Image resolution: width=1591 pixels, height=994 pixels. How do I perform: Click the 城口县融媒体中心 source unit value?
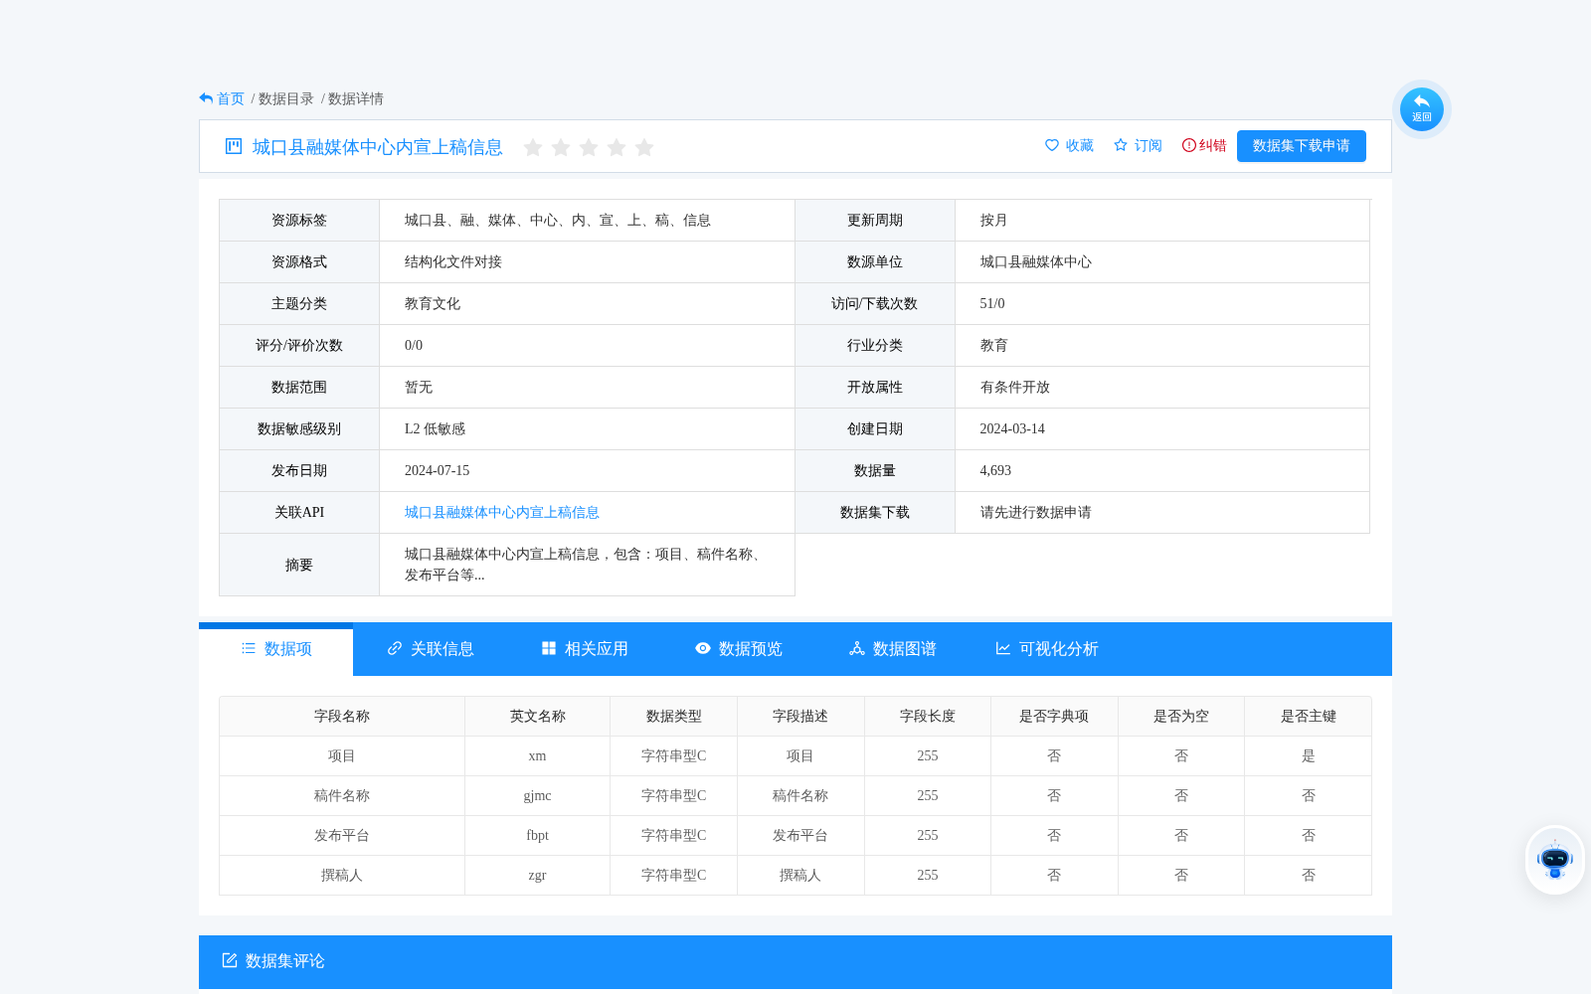(x=1036, y=262)
